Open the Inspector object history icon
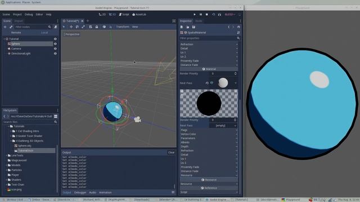The width and height of the screenshot is (360, 202). point(238,27)
